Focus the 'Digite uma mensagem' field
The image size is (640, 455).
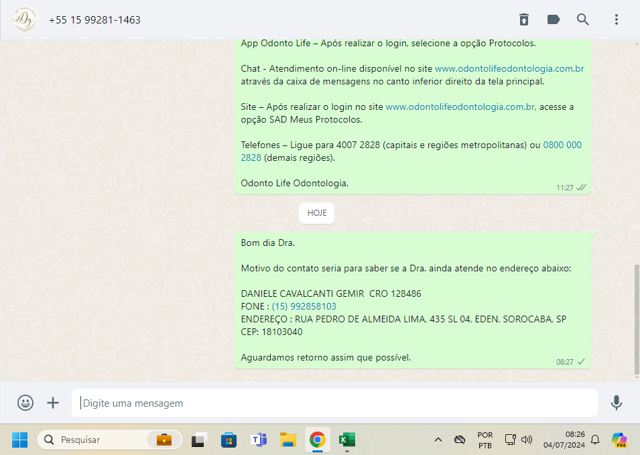coord(334,403)
